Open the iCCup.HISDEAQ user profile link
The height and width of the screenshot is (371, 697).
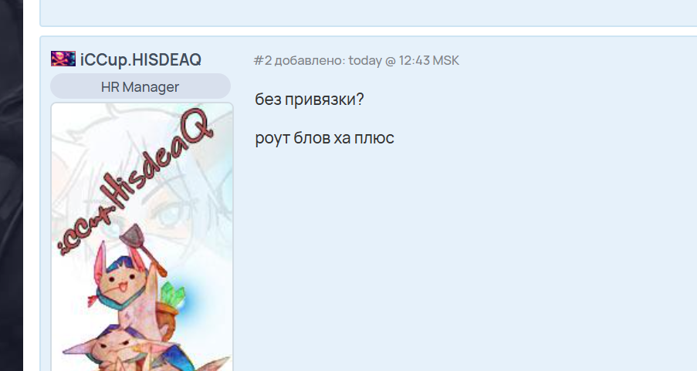point(140,59)
